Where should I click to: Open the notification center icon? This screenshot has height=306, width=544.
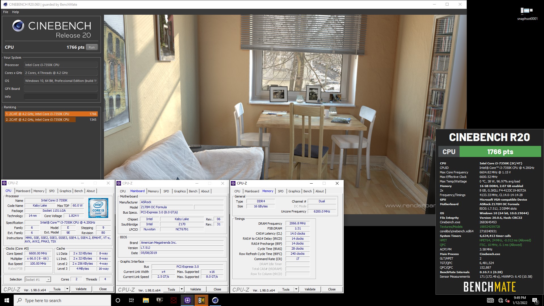point(535,300)
